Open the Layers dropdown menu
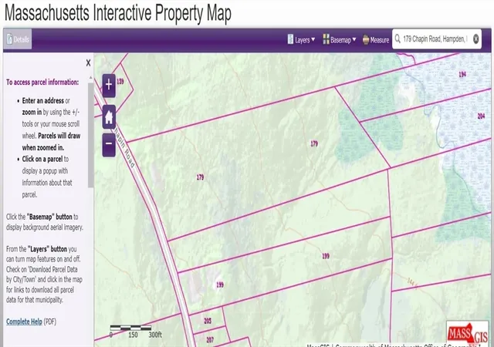 pyautogui.click(x=301, y=39)
